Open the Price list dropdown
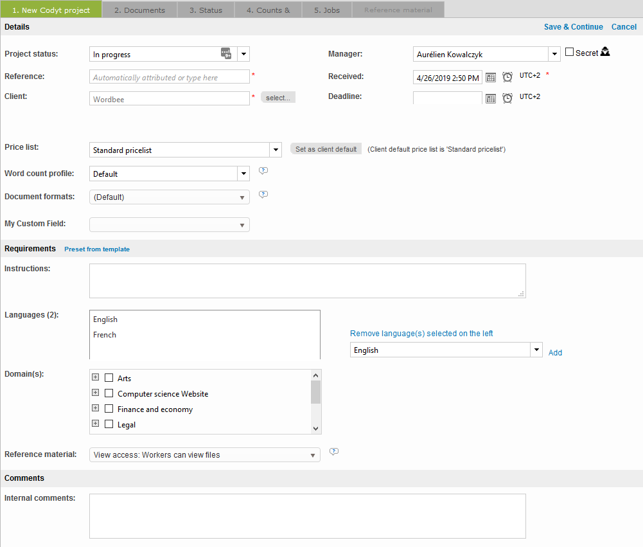 276,150
